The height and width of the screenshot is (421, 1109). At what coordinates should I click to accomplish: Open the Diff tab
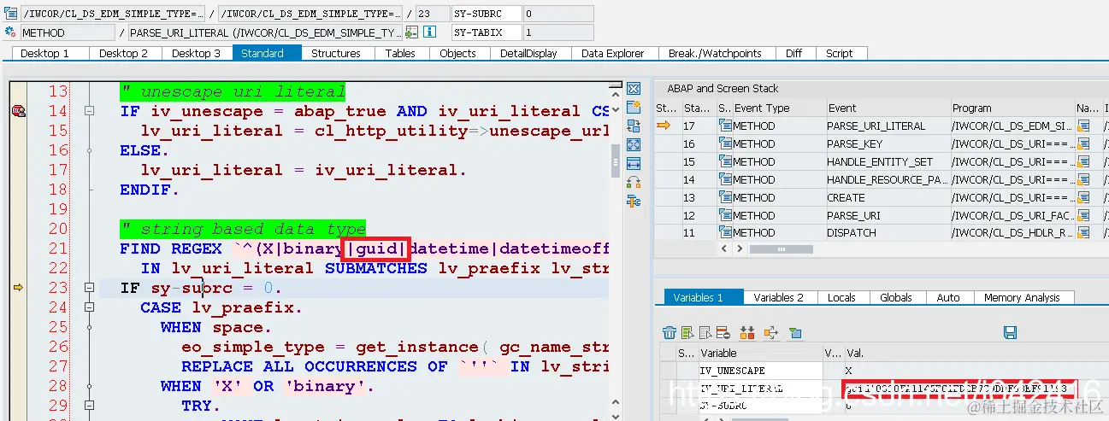tap(794, 53)
